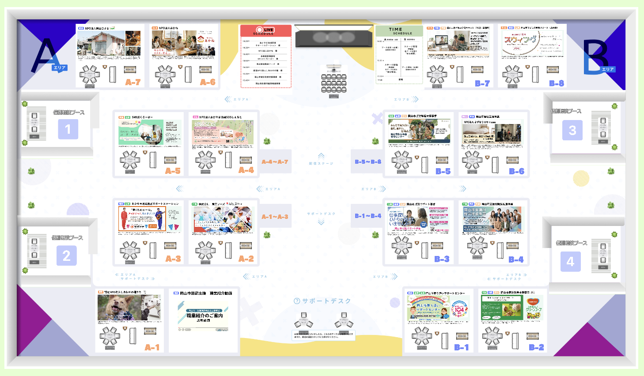Open booth A-7 thumbnail
Screen dimensions: 644x376
[x=109, y=43]
